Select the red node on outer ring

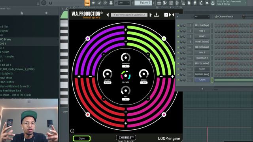tap(88, 114)
